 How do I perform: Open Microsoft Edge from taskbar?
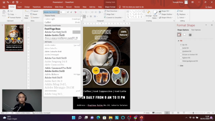[98, 118]
